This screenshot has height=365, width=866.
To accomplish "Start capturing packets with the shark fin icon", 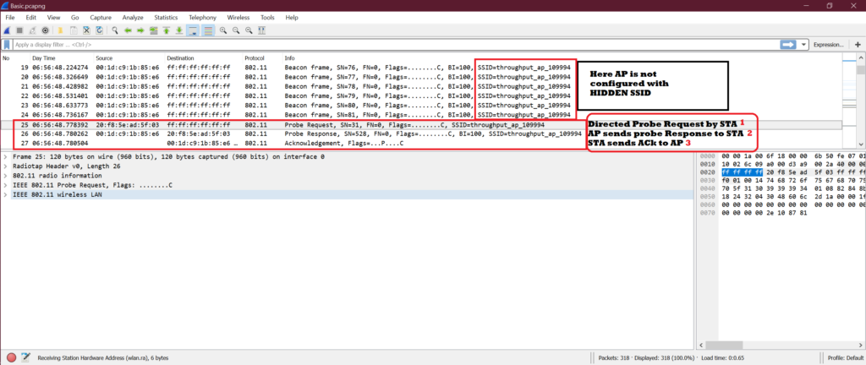I will point(7,30).
